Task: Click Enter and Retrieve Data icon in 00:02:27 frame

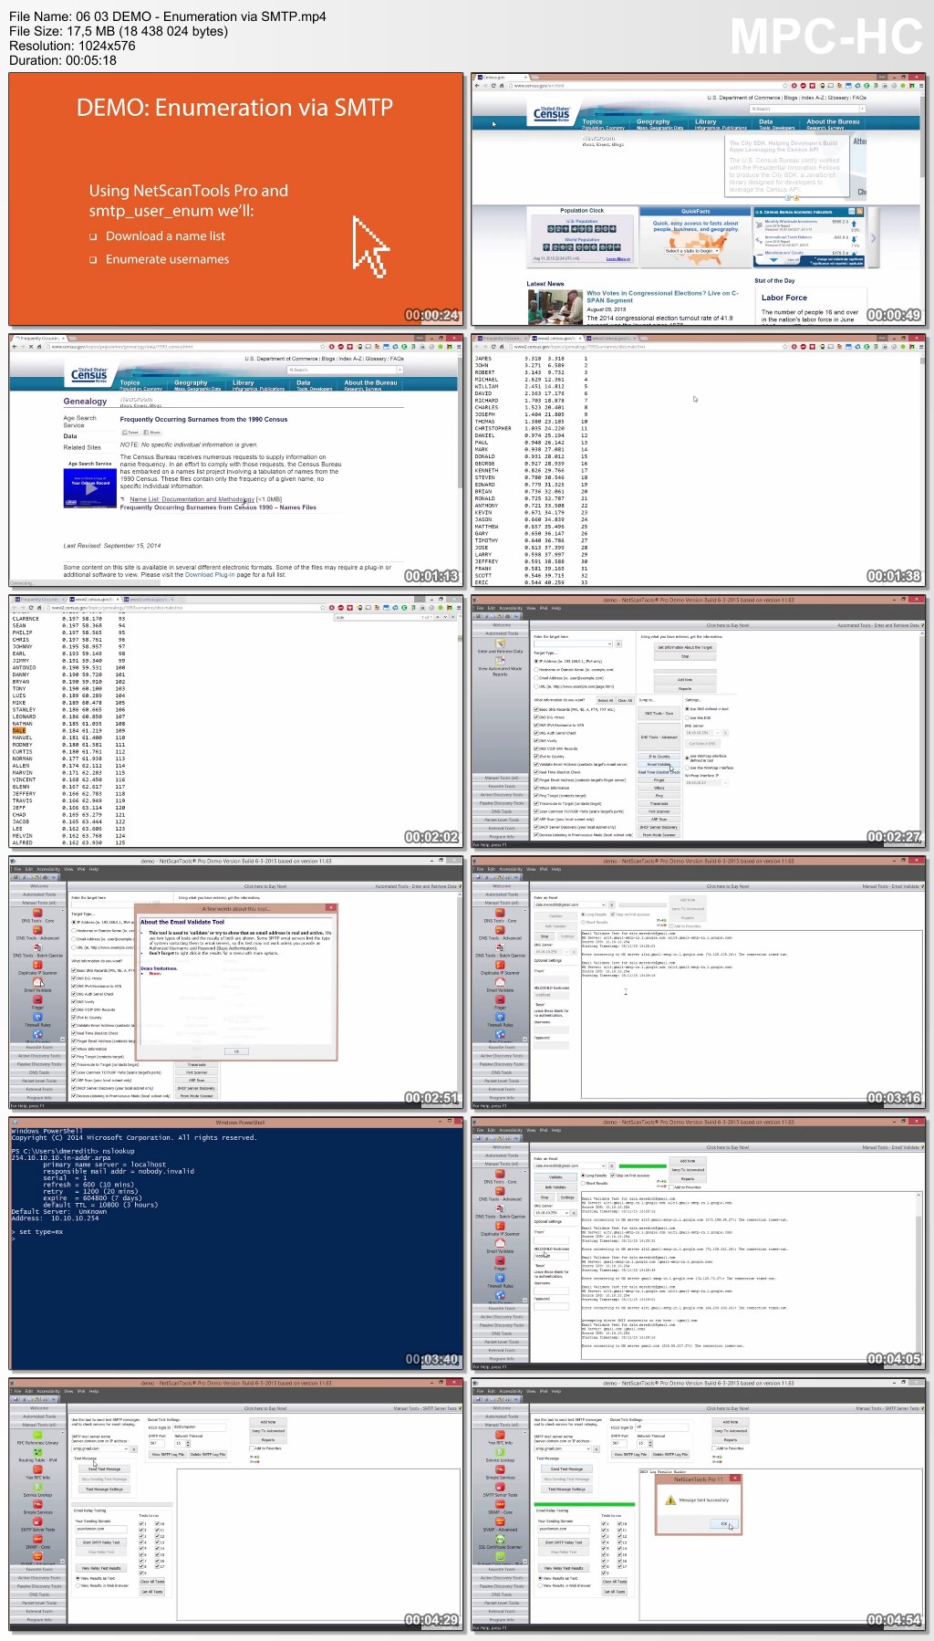Action: coord(501,644)
